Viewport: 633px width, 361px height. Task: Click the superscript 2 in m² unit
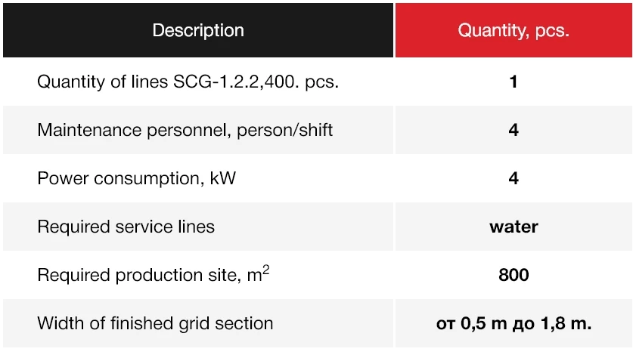tap(265, 270)
